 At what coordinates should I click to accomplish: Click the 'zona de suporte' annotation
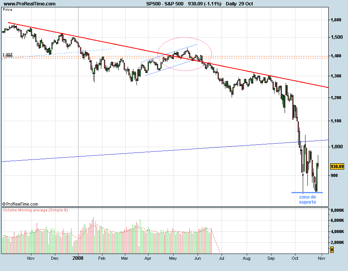tap(307, 199)
